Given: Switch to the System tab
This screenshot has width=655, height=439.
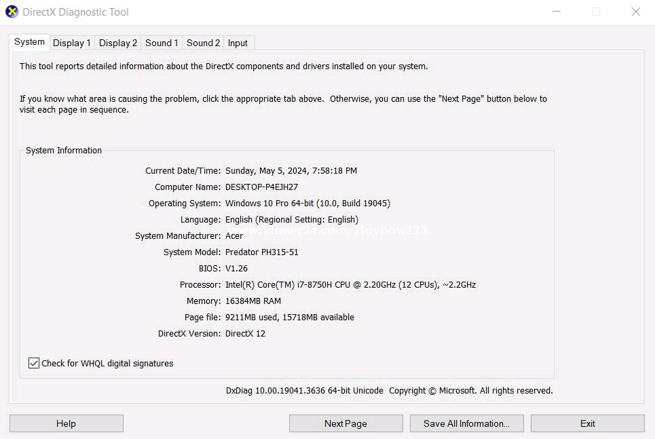Looking at the screenshot, I should coord(29,42).
